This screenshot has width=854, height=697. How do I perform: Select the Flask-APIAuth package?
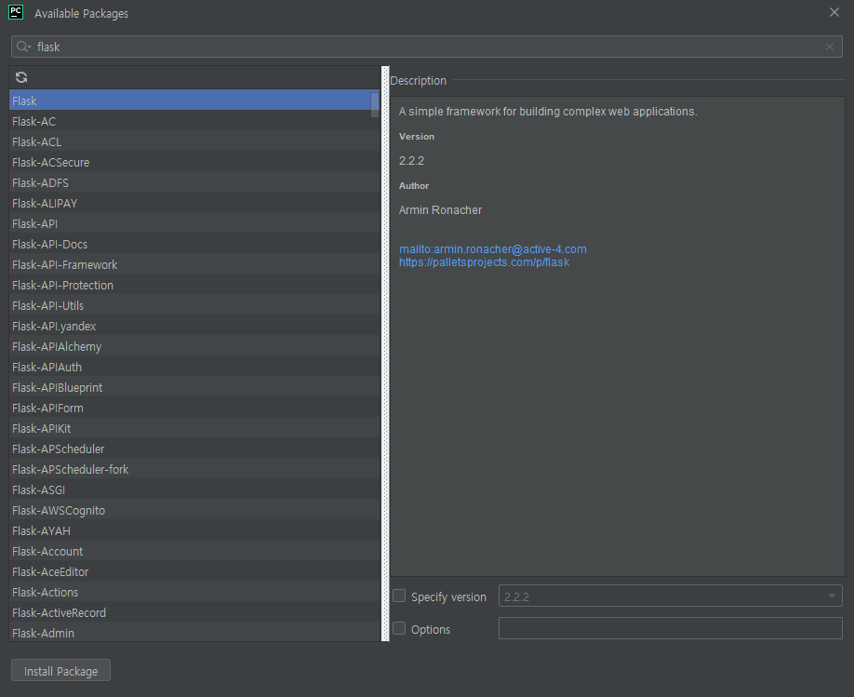pyautogui.click(x=194, y=367)
